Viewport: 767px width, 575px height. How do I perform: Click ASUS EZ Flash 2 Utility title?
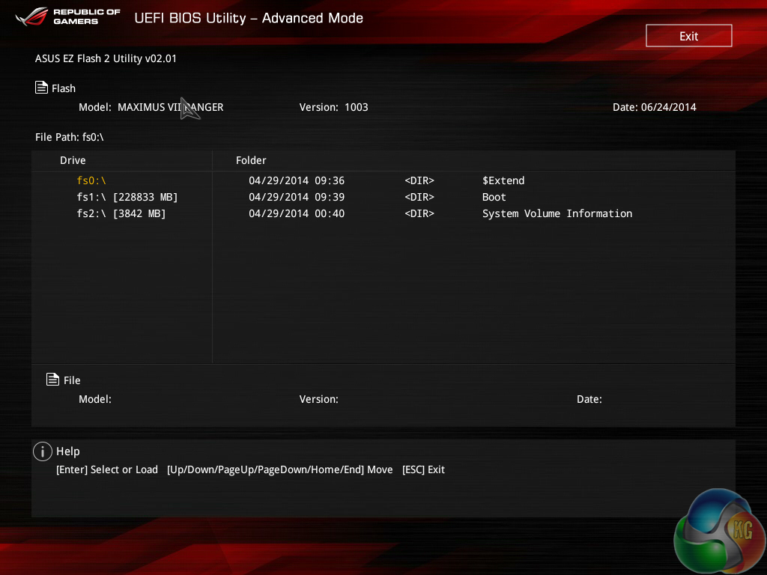click(106, 58)
